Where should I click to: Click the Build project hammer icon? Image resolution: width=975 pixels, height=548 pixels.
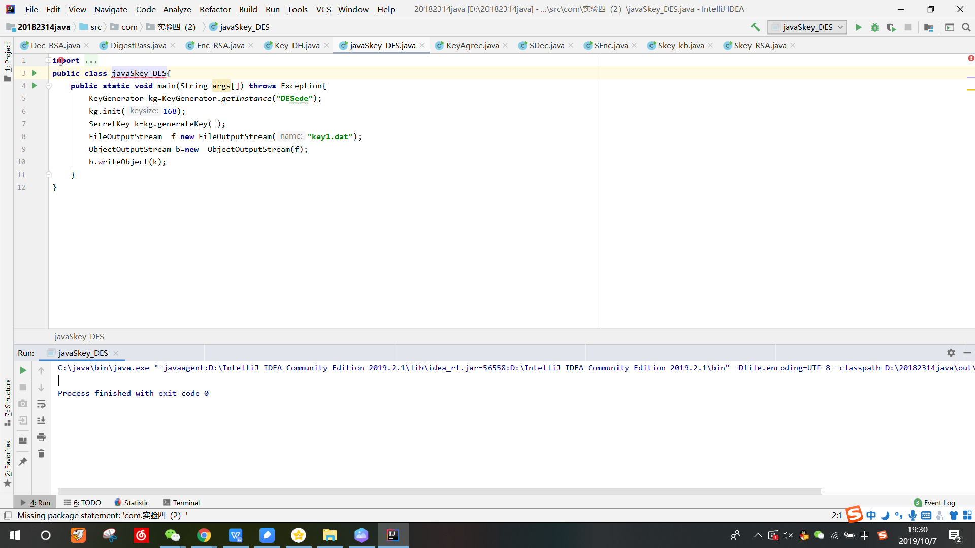755,27
